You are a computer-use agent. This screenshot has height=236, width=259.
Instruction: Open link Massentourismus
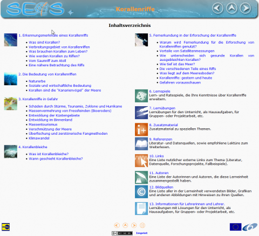(43, 124)
